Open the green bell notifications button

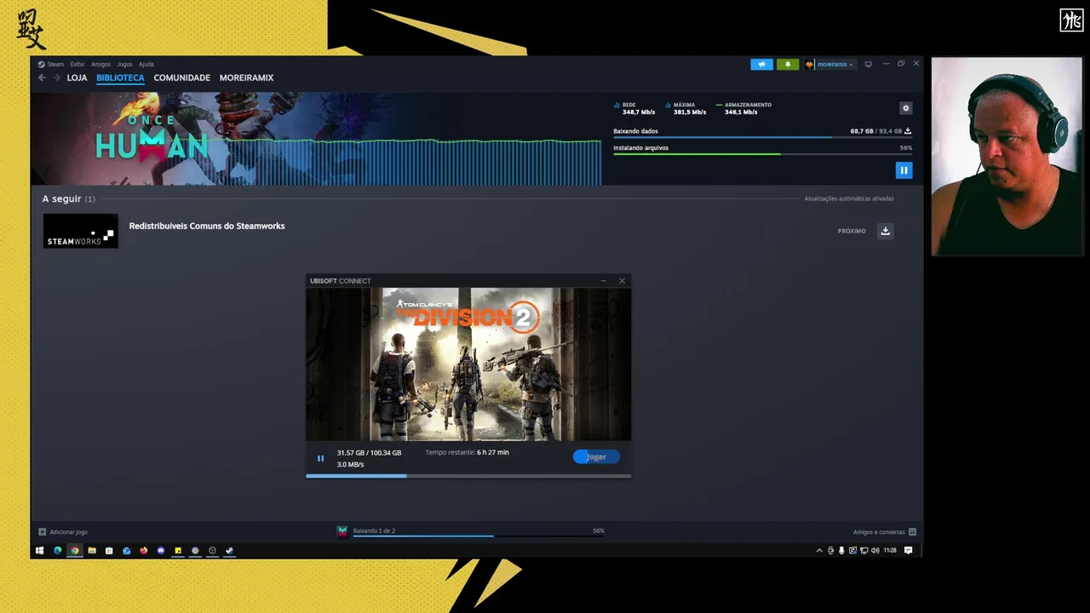pyautogui.click(x=788, y=64)
